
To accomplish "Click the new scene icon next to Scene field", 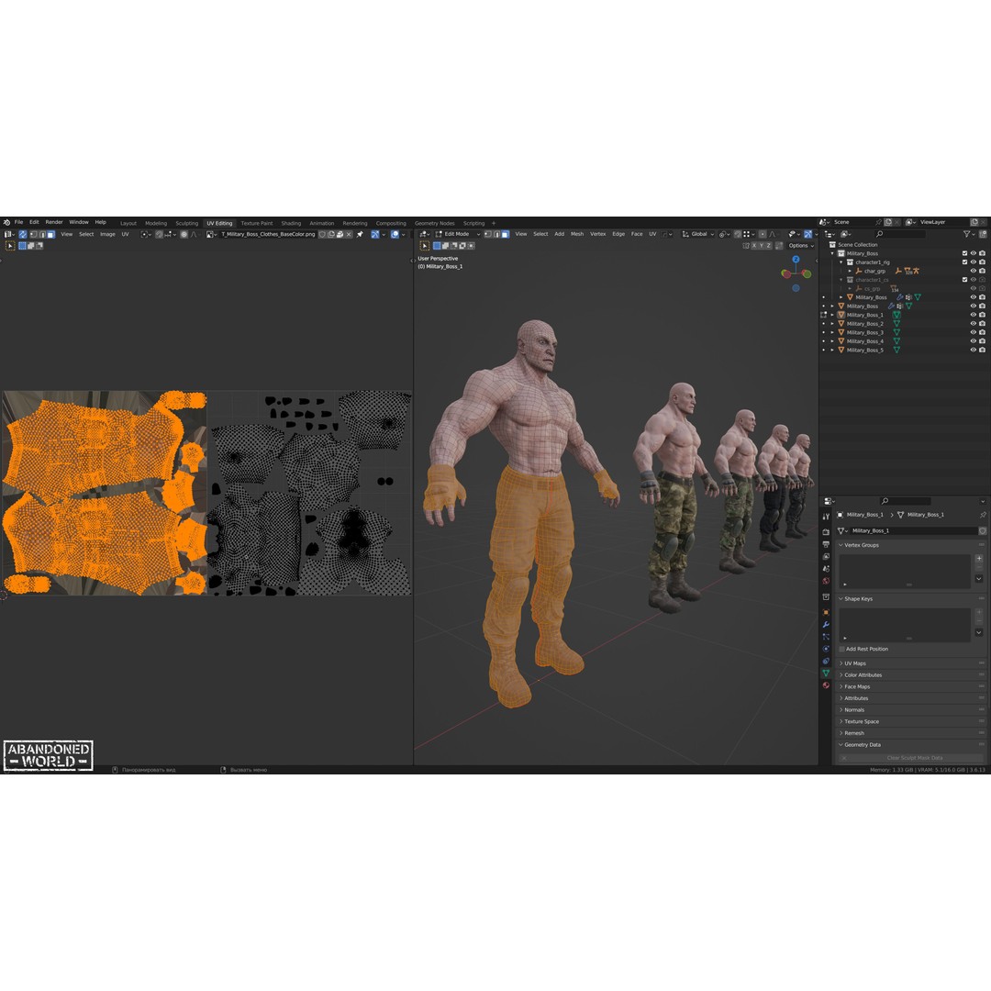I will [x=888, y=222].
